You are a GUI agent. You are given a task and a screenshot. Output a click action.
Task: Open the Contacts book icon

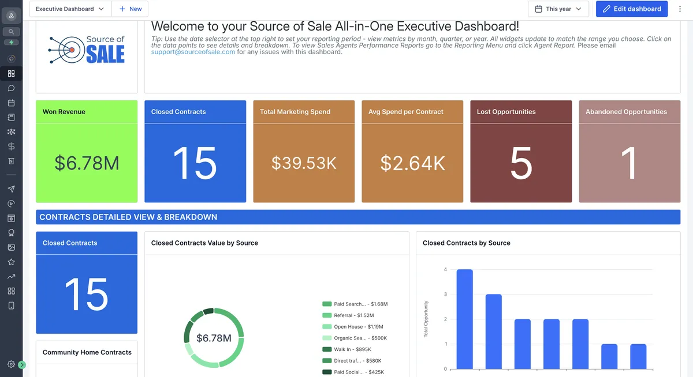[x=11, y=117]
